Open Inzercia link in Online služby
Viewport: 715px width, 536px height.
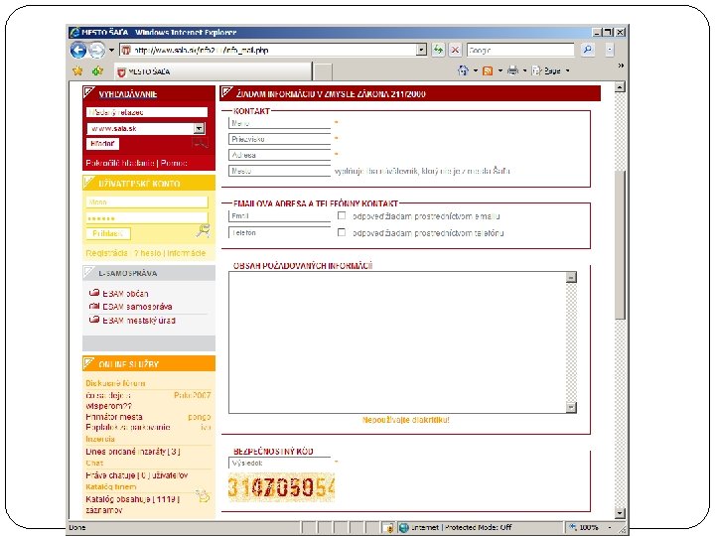[x=100, y=439]
